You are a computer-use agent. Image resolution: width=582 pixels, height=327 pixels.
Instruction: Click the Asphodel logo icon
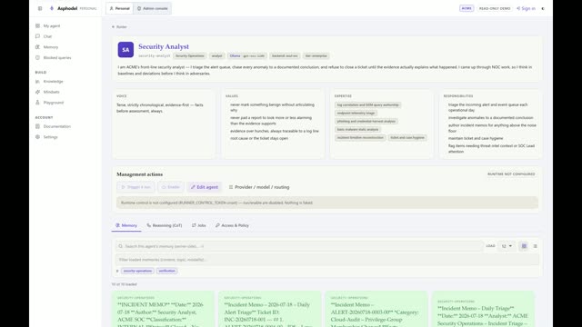pos(52,8)
